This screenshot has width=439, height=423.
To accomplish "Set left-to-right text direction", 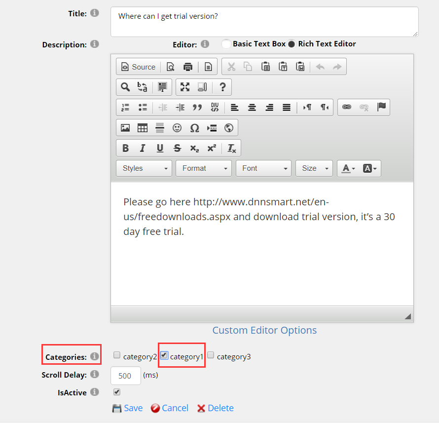I will pos(307,107).
